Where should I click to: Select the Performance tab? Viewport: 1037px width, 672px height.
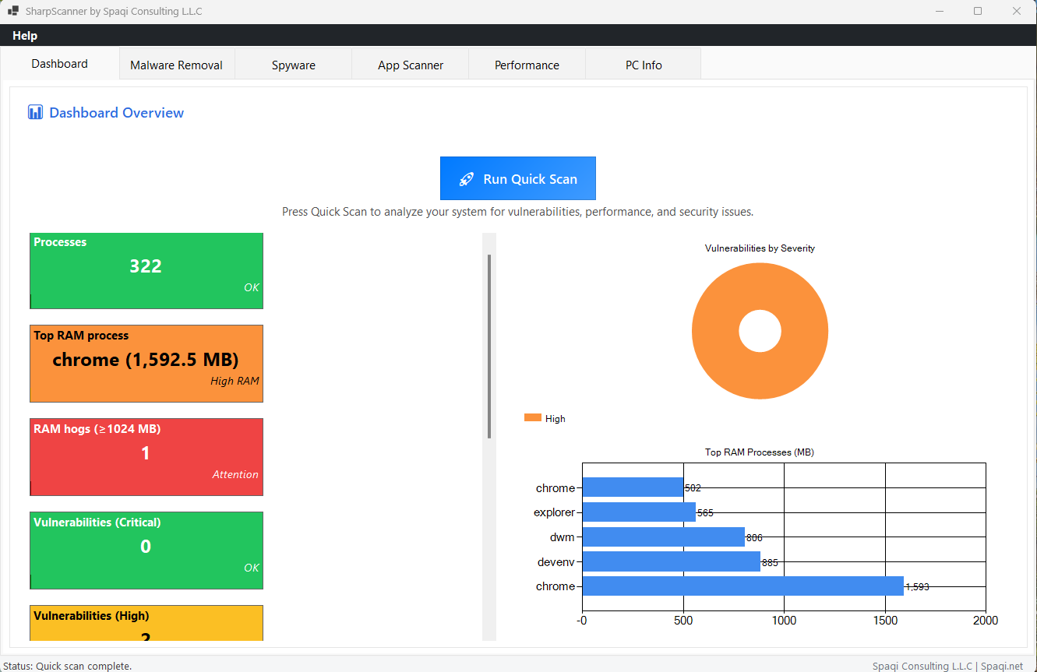(x=527, y=65)
